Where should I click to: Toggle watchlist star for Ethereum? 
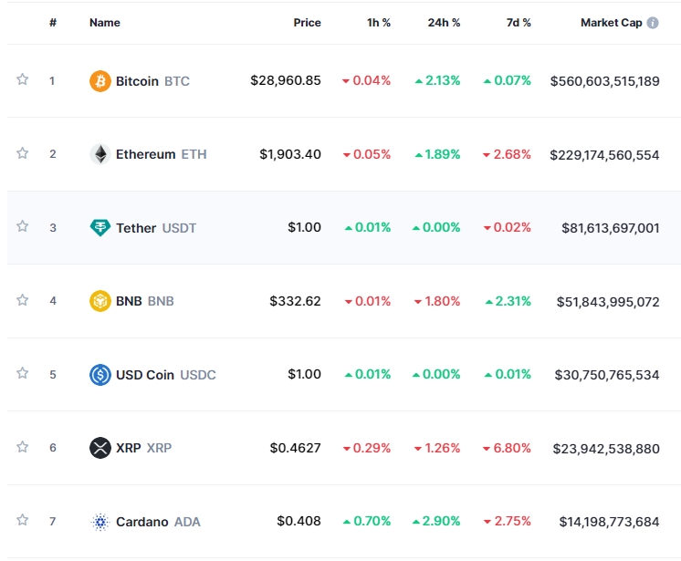(x=23, y=153)
